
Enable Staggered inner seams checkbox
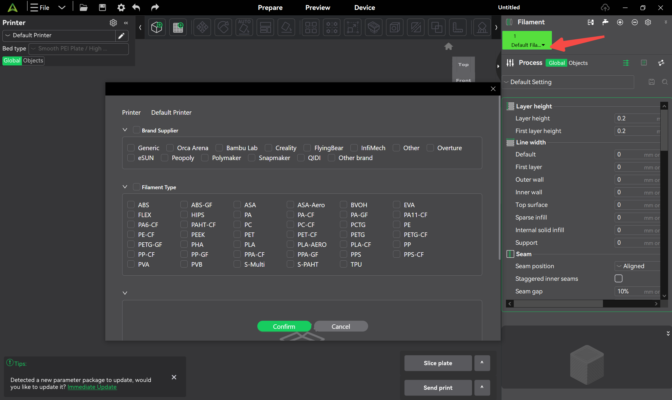coord(619,278)
